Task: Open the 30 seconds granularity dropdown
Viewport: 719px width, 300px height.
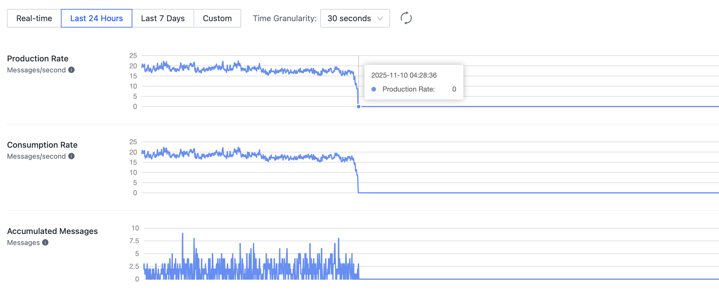Action: [x=355, y=18]
